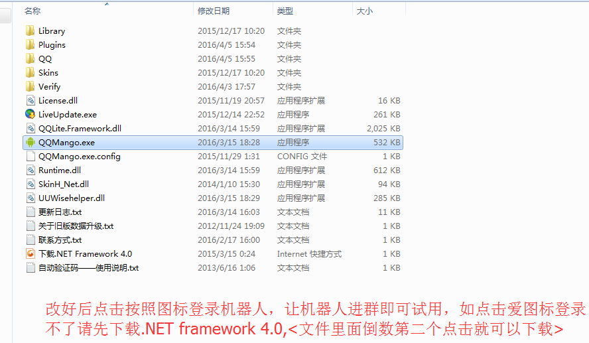Click the 11 KB size of 更新日志.txt

[x=389, y=212]
